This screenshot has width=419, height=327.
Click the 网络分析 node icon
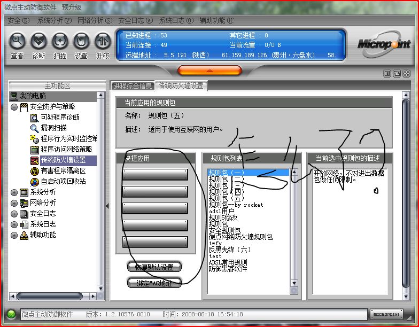[24, 203]
